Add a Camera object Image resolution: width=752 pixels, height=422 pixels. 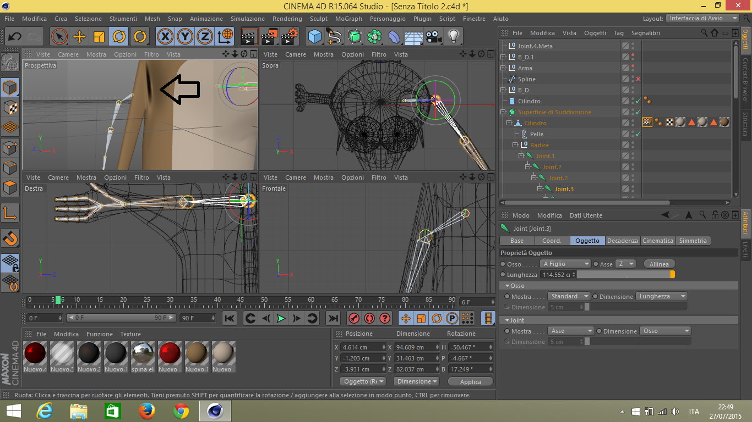pyautogui.click(x=433, y=37)
